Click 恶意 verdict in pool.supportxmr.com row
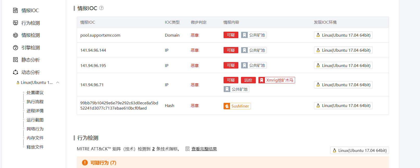The height and width of the screenshot is (168, 420). 195,35
